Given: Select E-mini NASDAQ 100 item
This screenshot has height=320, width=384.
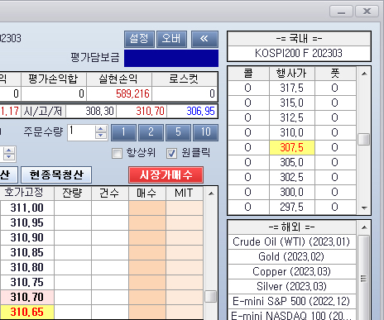Looking at the screenshot, I should coord(292,315).
